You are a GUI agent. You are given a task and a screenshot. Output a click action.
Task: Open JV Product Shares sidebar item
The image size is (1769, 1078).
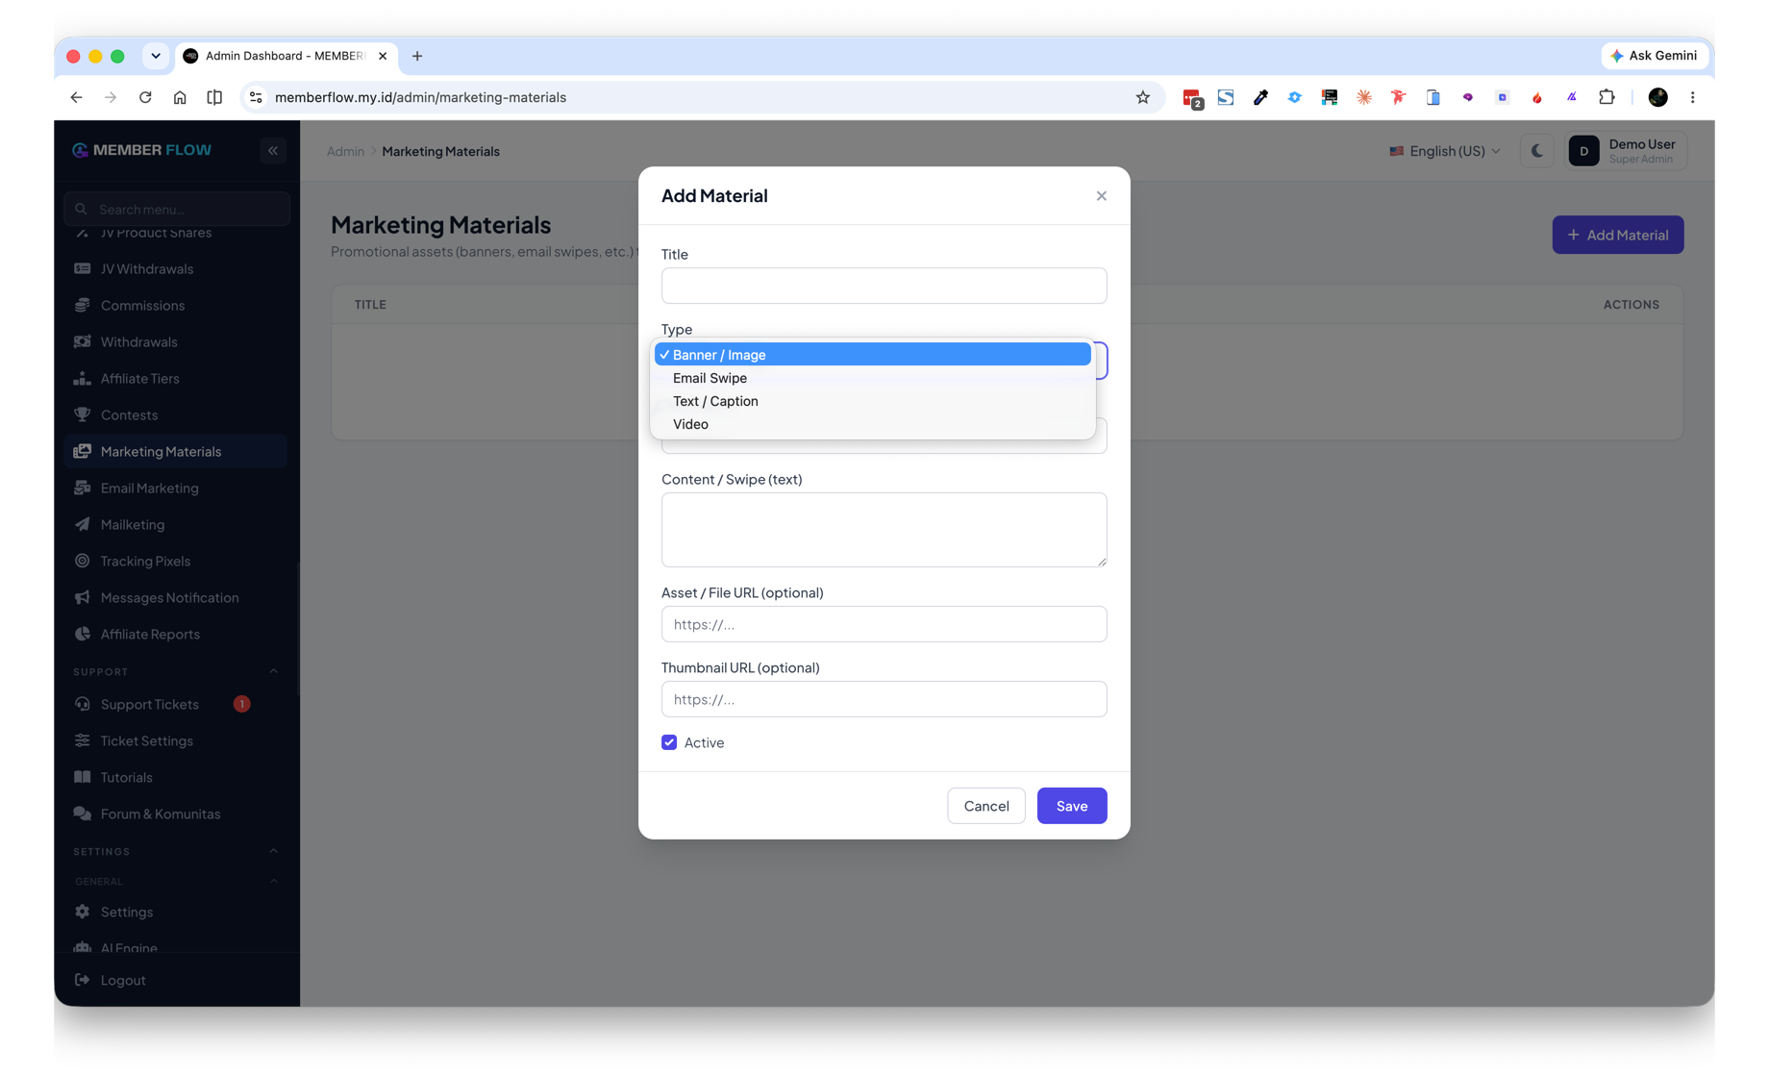click(175, 234)
